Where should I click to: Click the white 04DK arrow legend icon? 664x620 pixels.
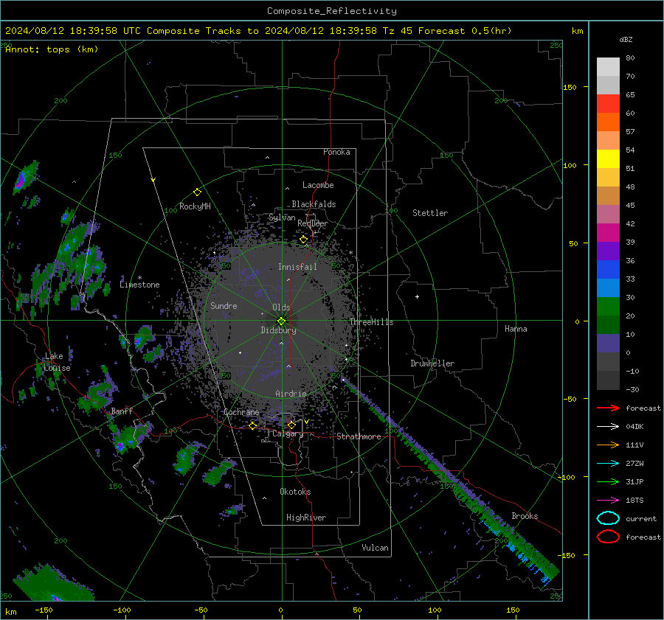(x=608, y=426)
